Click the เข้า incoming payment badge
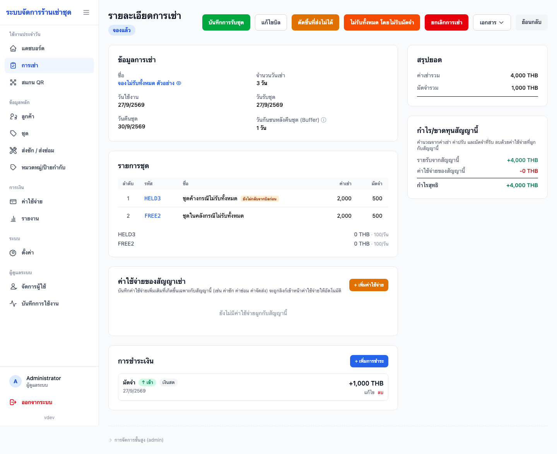 click(147, 382)
